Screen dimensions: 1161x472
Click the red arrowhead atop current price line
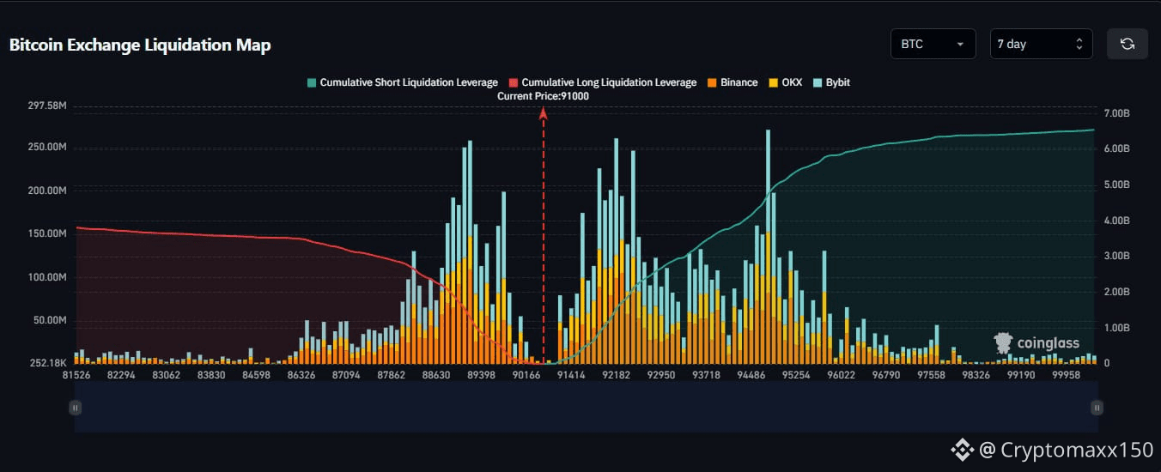[x=543, y=113]
